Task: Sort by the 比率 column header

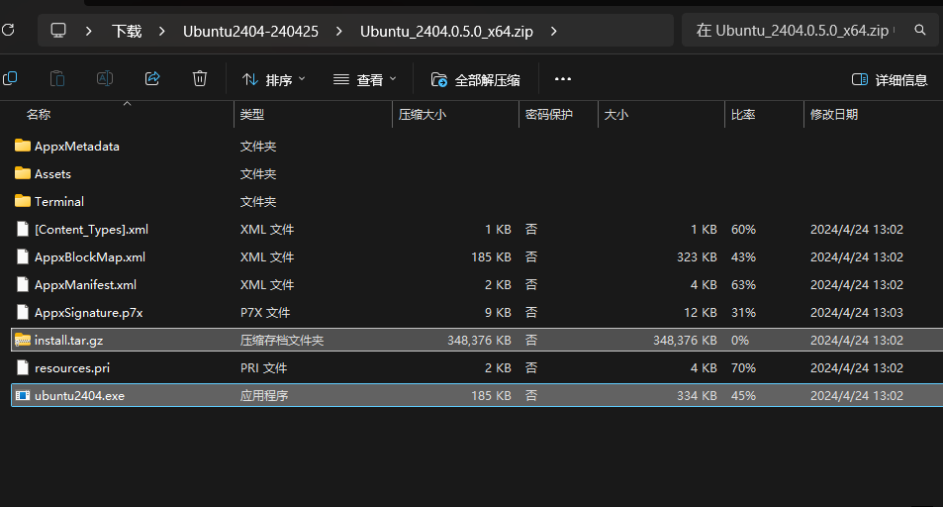Action: point(743,115)
